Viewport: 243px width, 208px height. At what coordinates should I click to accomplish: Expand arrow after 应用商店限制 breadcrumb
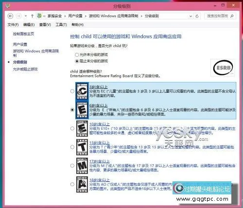(x=141, y=16)
